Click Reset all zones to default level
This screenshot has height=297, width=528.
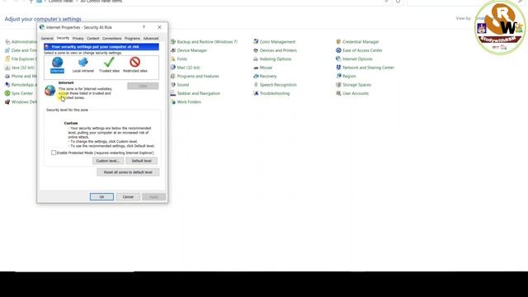128,172
